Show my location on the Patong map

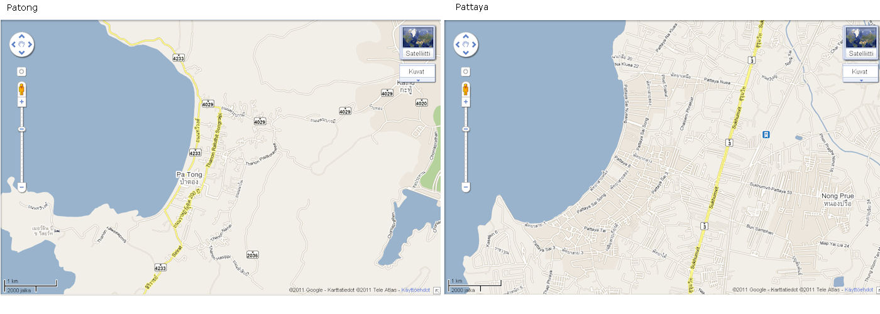[21, 72]
